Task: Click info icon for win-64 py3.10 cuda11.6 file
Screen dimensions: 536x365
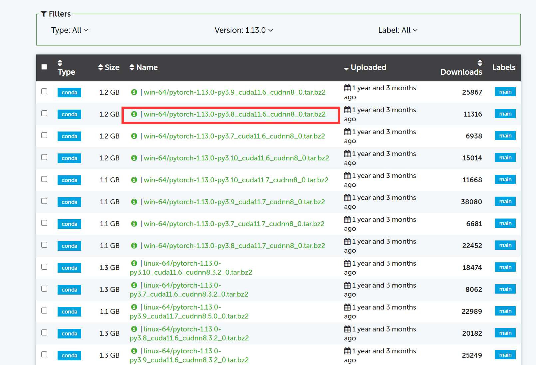Action: (x=134, y=158)
